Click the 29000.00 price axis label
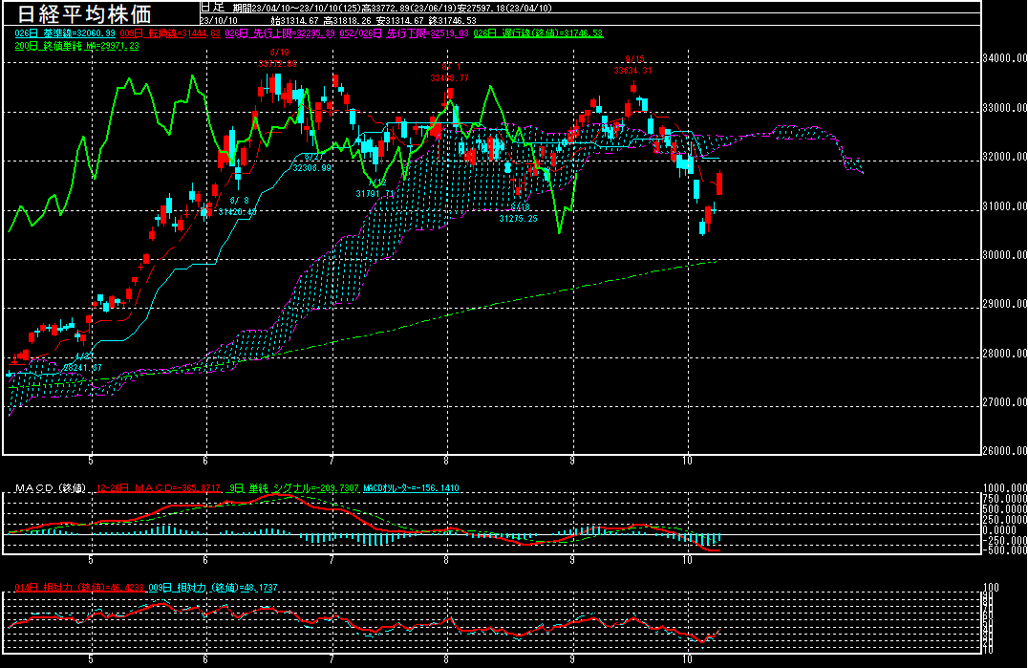 click(1004, 304)
